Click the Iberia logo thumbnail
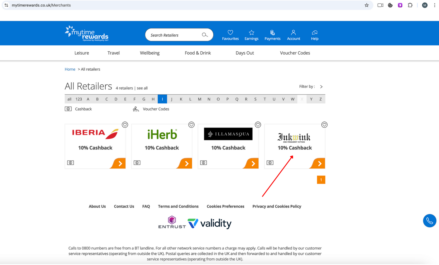The image size is (439, 265). pos(95,134)
